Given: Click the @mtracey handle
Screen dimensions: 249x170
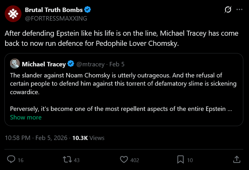Looking at the screenshot, I should click(x=91, y=64).
